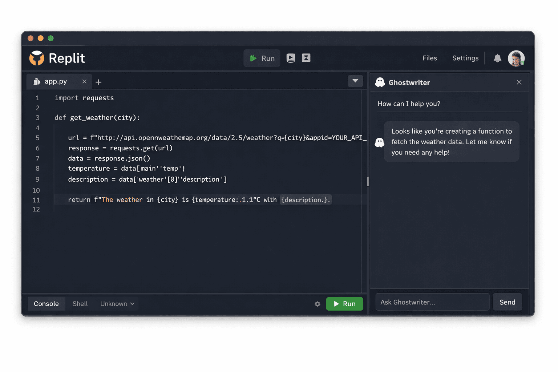Click line number 11 in gutter
The height and width of the screenshot is (372, 558).
pos(36,200)
